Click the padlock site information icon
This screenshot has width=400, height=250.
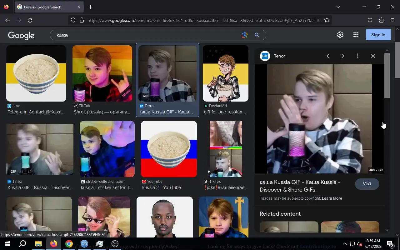[82, 20]
